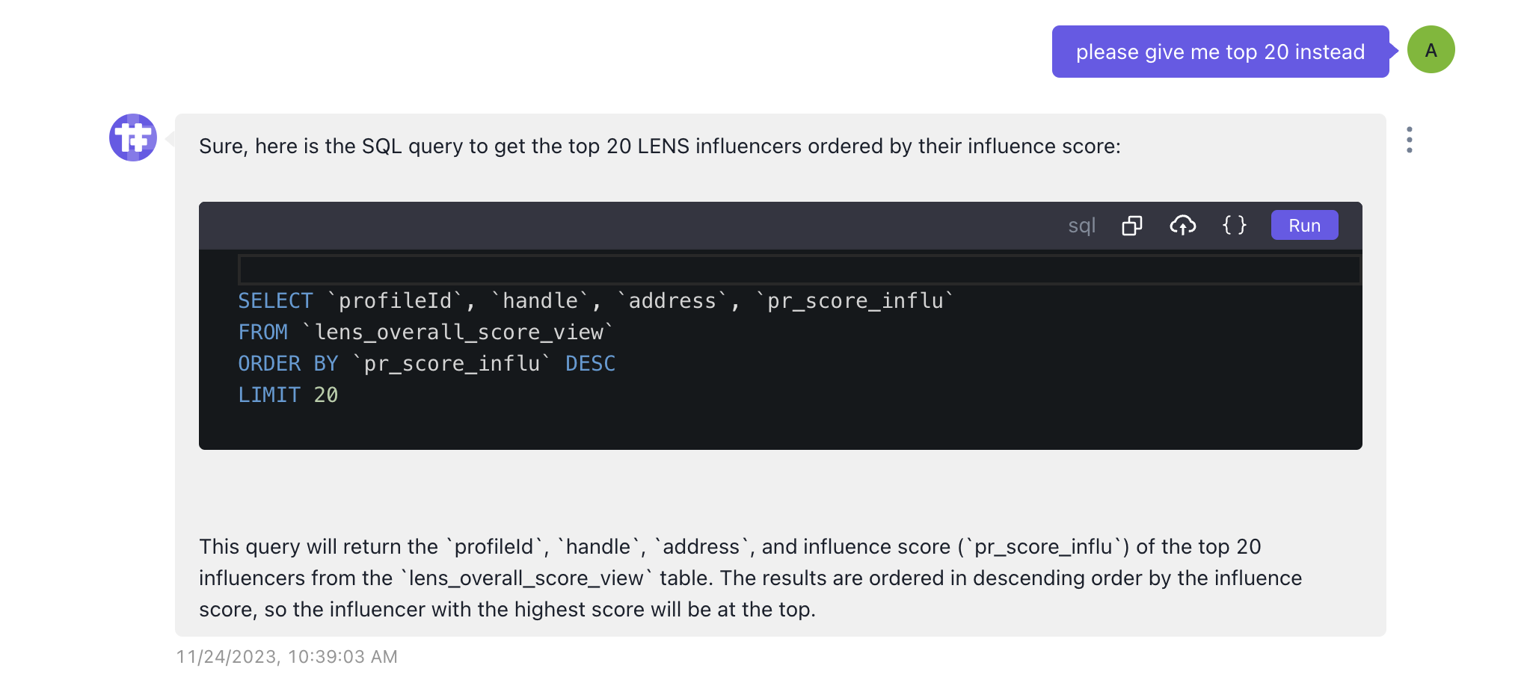Viewport: 1527px width, 680px height.
Task: Select the 'please give me top 20 instead' message
Action: tap(1220, 52)
